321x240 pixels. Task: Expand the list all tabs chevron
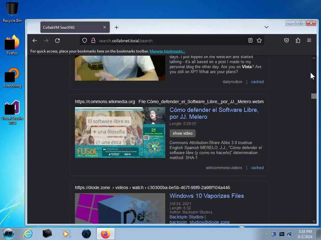coord(266,27)
